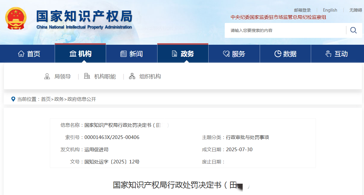Click the pie chart icon beside 数据
This screenshot has height=195, width=364.
278,54
